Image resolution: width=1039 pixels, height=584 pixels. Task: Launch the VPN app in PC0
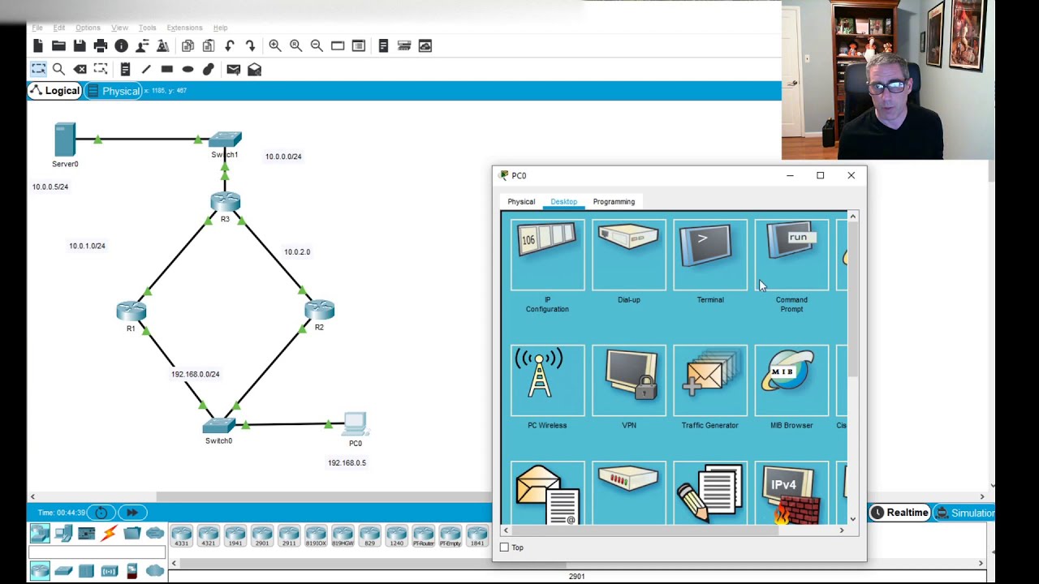coord(629,380)
